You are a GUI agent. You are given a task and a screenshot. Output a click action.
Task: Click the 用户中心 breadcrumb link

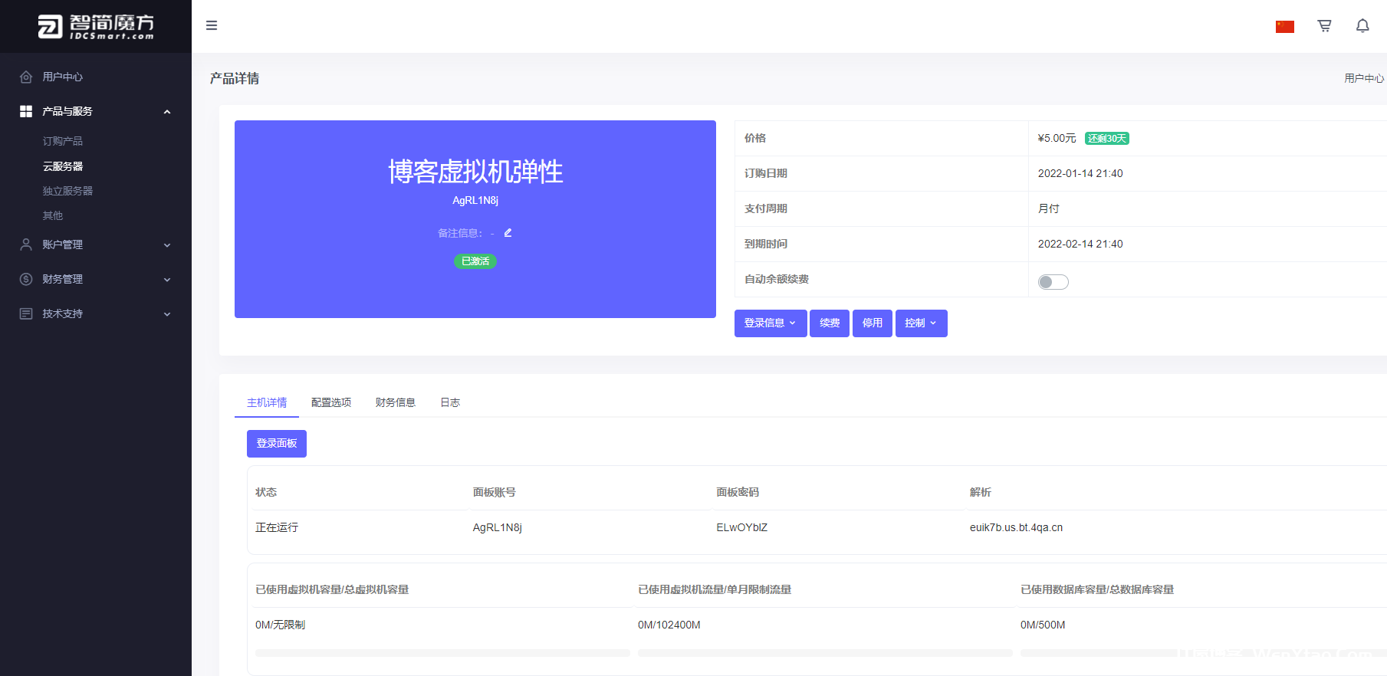[x=1364, y=78]
